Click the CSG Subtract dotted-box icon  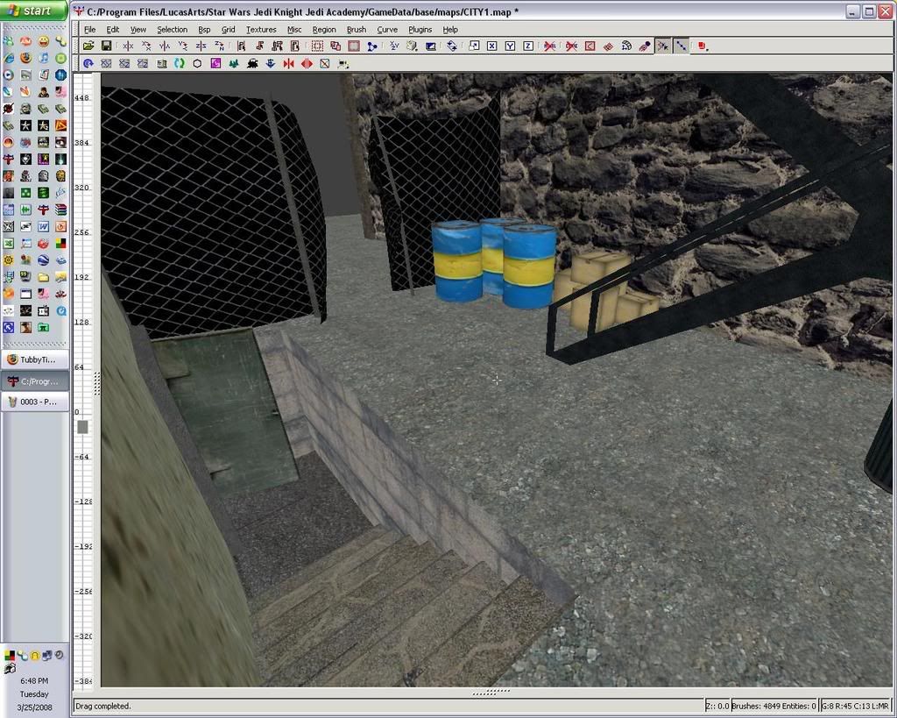tap(317, 46)
